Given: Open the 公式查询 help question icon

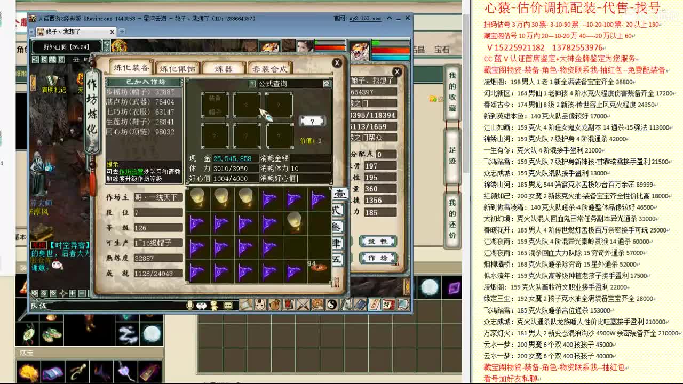Looking at the screenshot, I should 252,84.
